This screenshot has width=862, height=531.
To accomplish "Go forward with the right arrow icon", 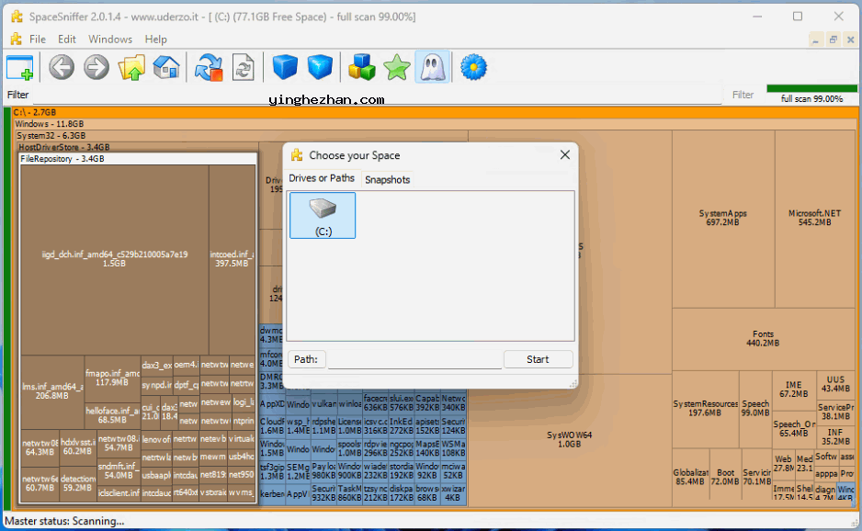I will pyautogui.click(x=96, y=68).
